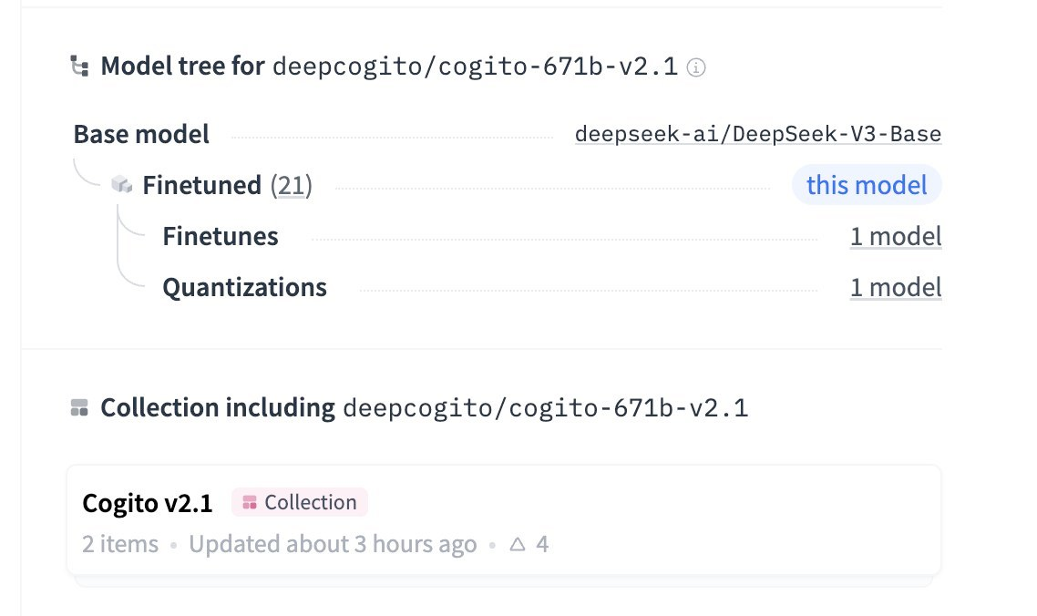Open the deepseek-ai/DeepSeek-V3-Base base model link
This screenshot has height=616, width=1037.
pyautogui.click(x=757, y=135)
